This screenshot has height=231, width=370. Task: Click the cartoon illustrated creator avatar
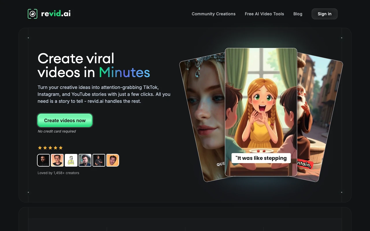pos(71,160)
